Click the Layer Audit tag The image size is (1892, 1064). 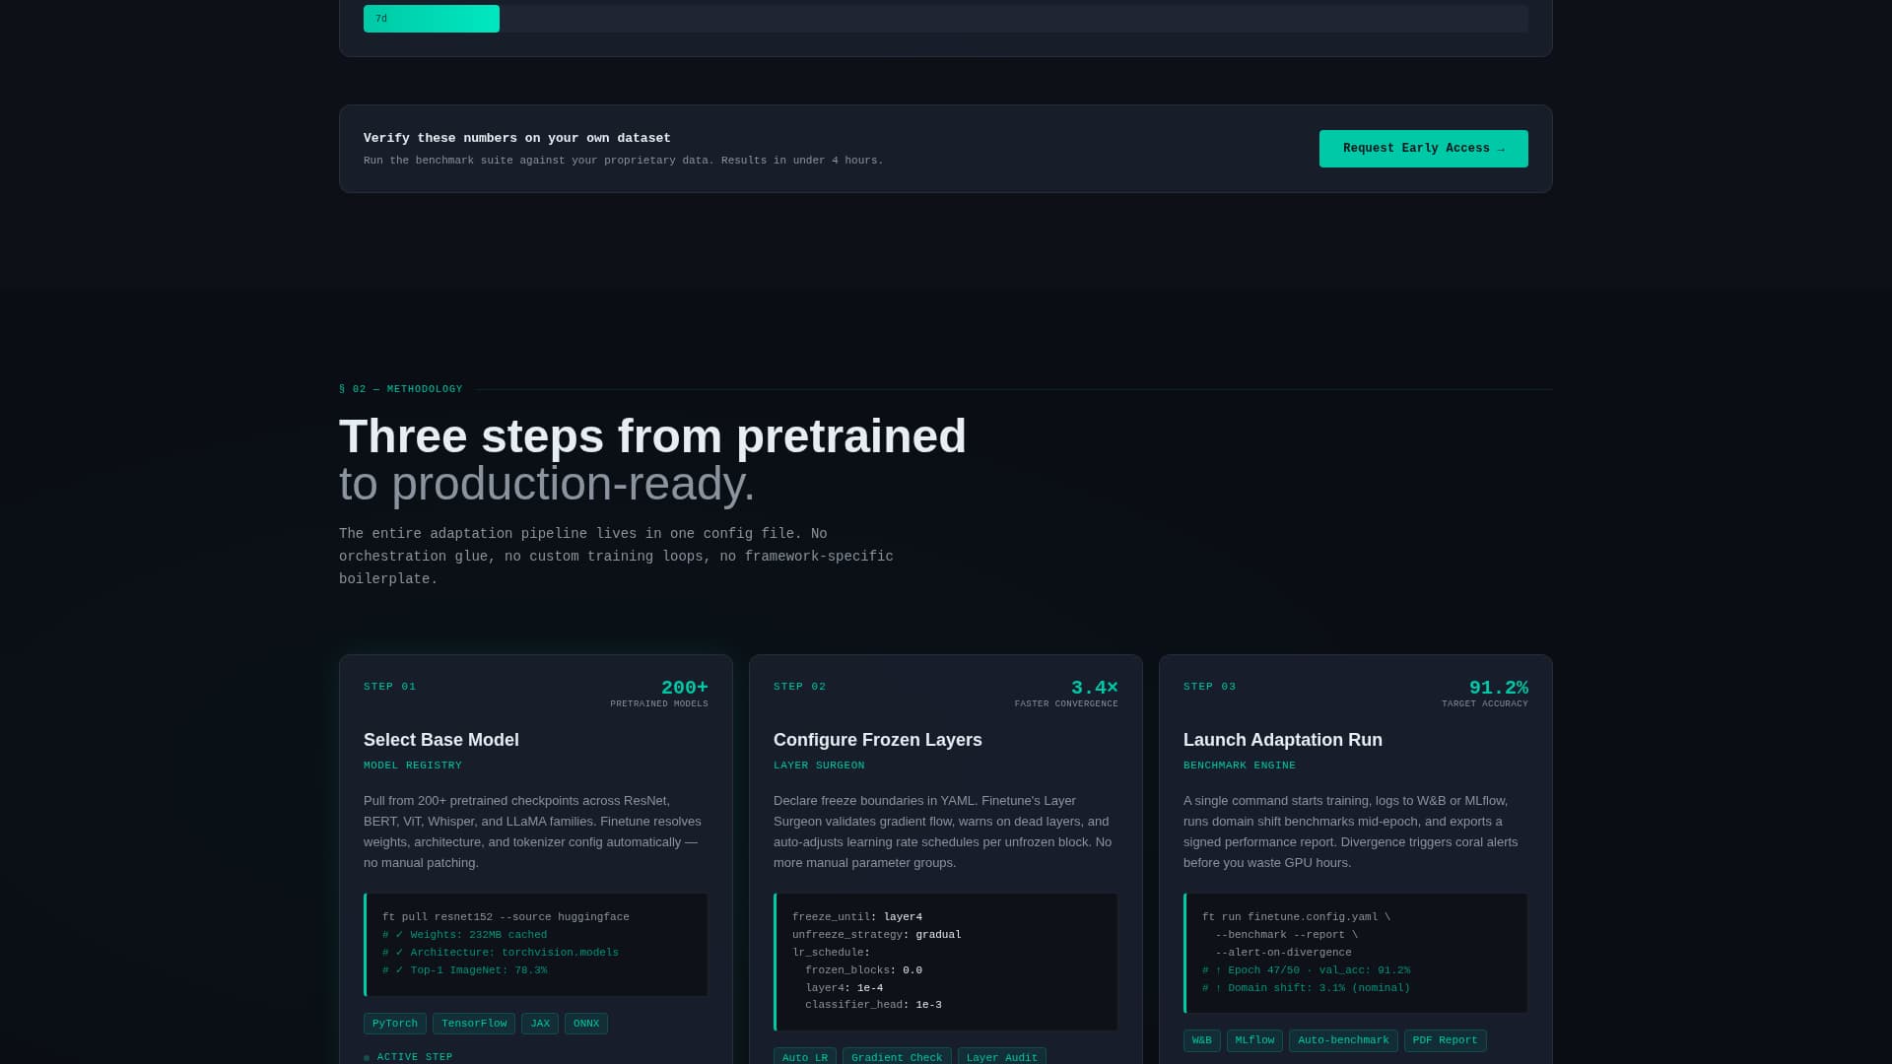tap(1002, 1056)
